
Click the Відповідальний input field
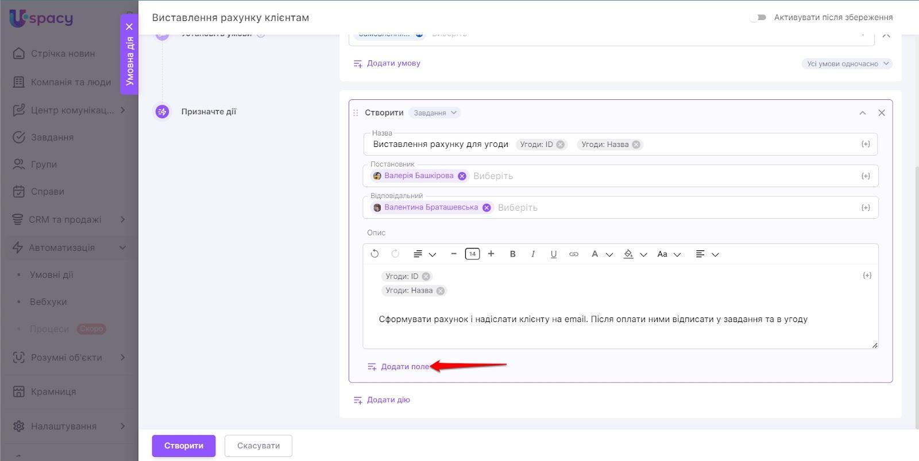click(661, 208)
